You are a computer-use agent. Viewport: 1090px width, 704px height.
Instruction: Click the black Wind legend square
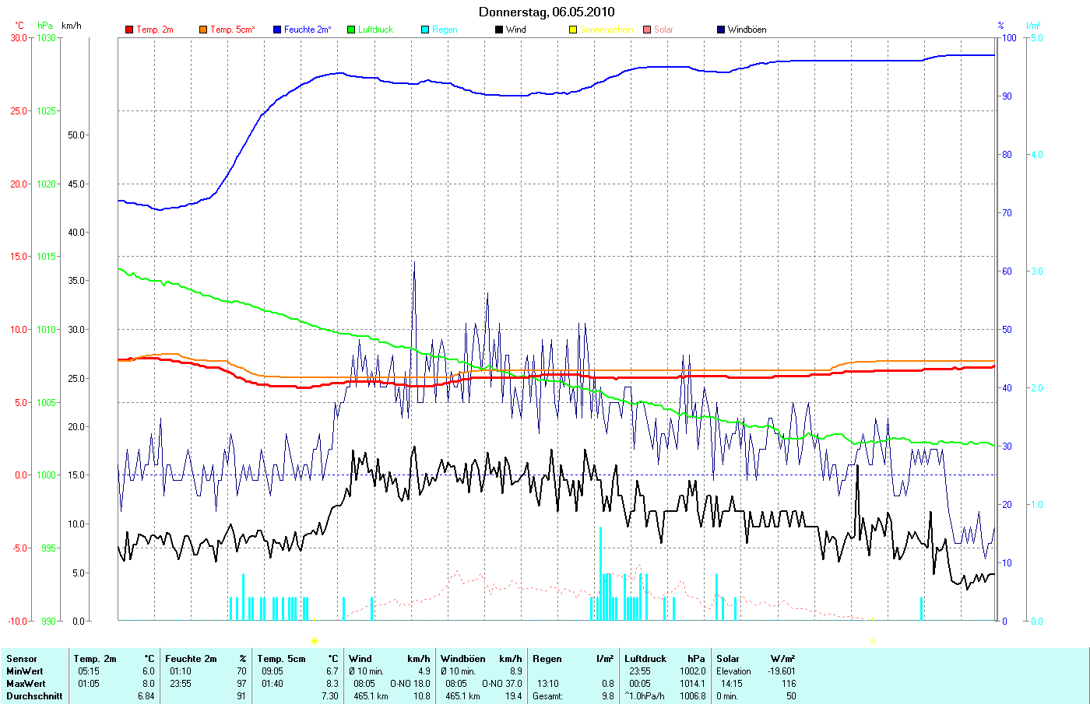point(499,30)
